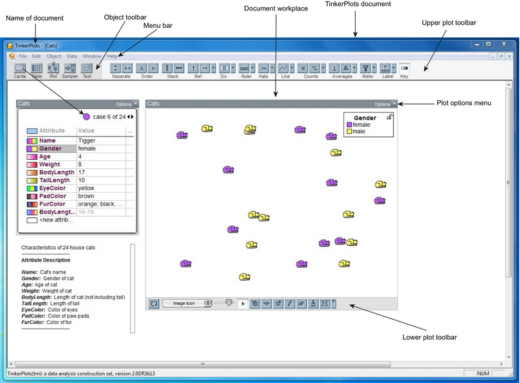
Task: Select the eraser tool
Action: [x=301, y=303]
